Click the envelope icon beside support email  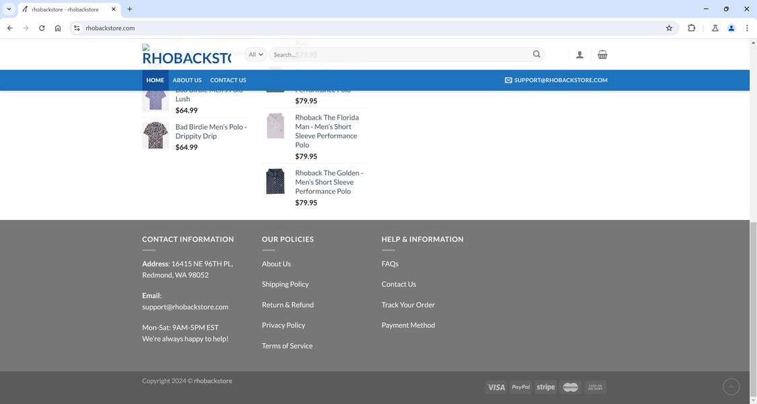(508, 80)
